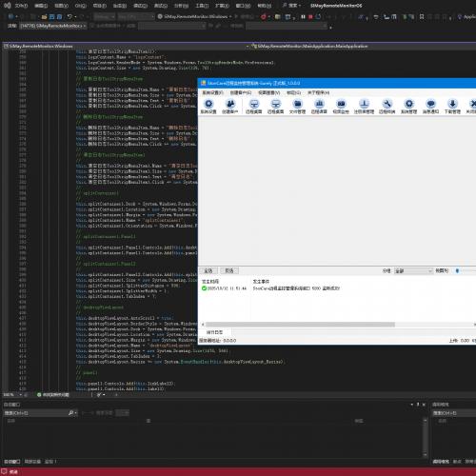The width and height of the screenshot is (476, 476).
Task: Focus the search field in 调用堆栈 panel
Action: click(x=454, y=413)
